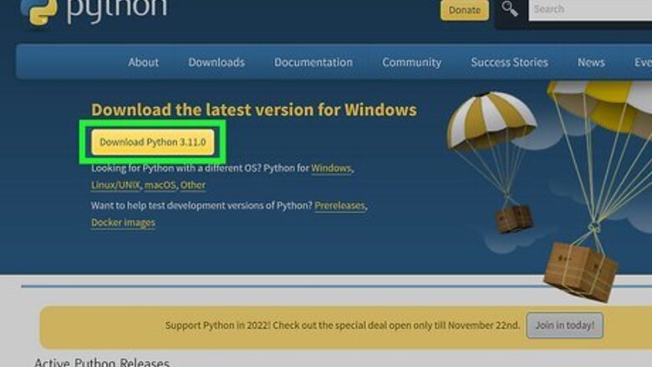Click Download Python 3.11.0 button
Image resolution: width=652 pixels, height=367 pixels.
point(153,142)
